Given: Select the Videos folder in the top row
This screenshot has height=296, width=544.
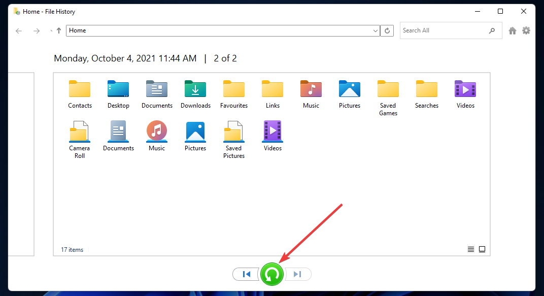Looking at the screenshot, I should (x=465, y=94).
